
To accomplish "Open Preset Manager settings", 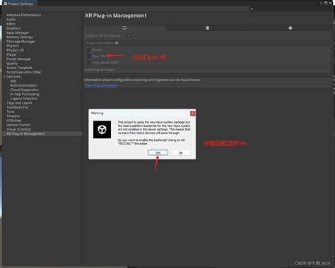I will 19,59.
